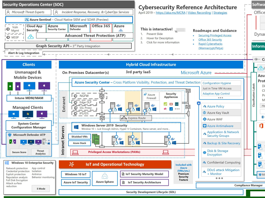The height and width of the screenshot is (198, 265).
Task: Select Security Operations Center (SOC) header
Action: click(68, 4)
